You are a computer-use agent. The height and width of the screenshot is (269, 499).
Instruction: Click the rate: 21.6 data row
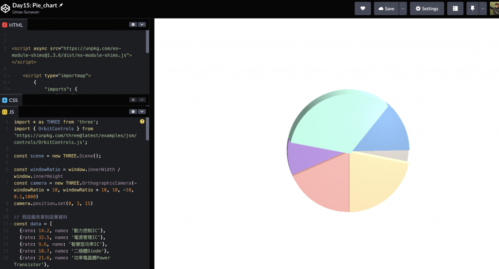[62, 261]
